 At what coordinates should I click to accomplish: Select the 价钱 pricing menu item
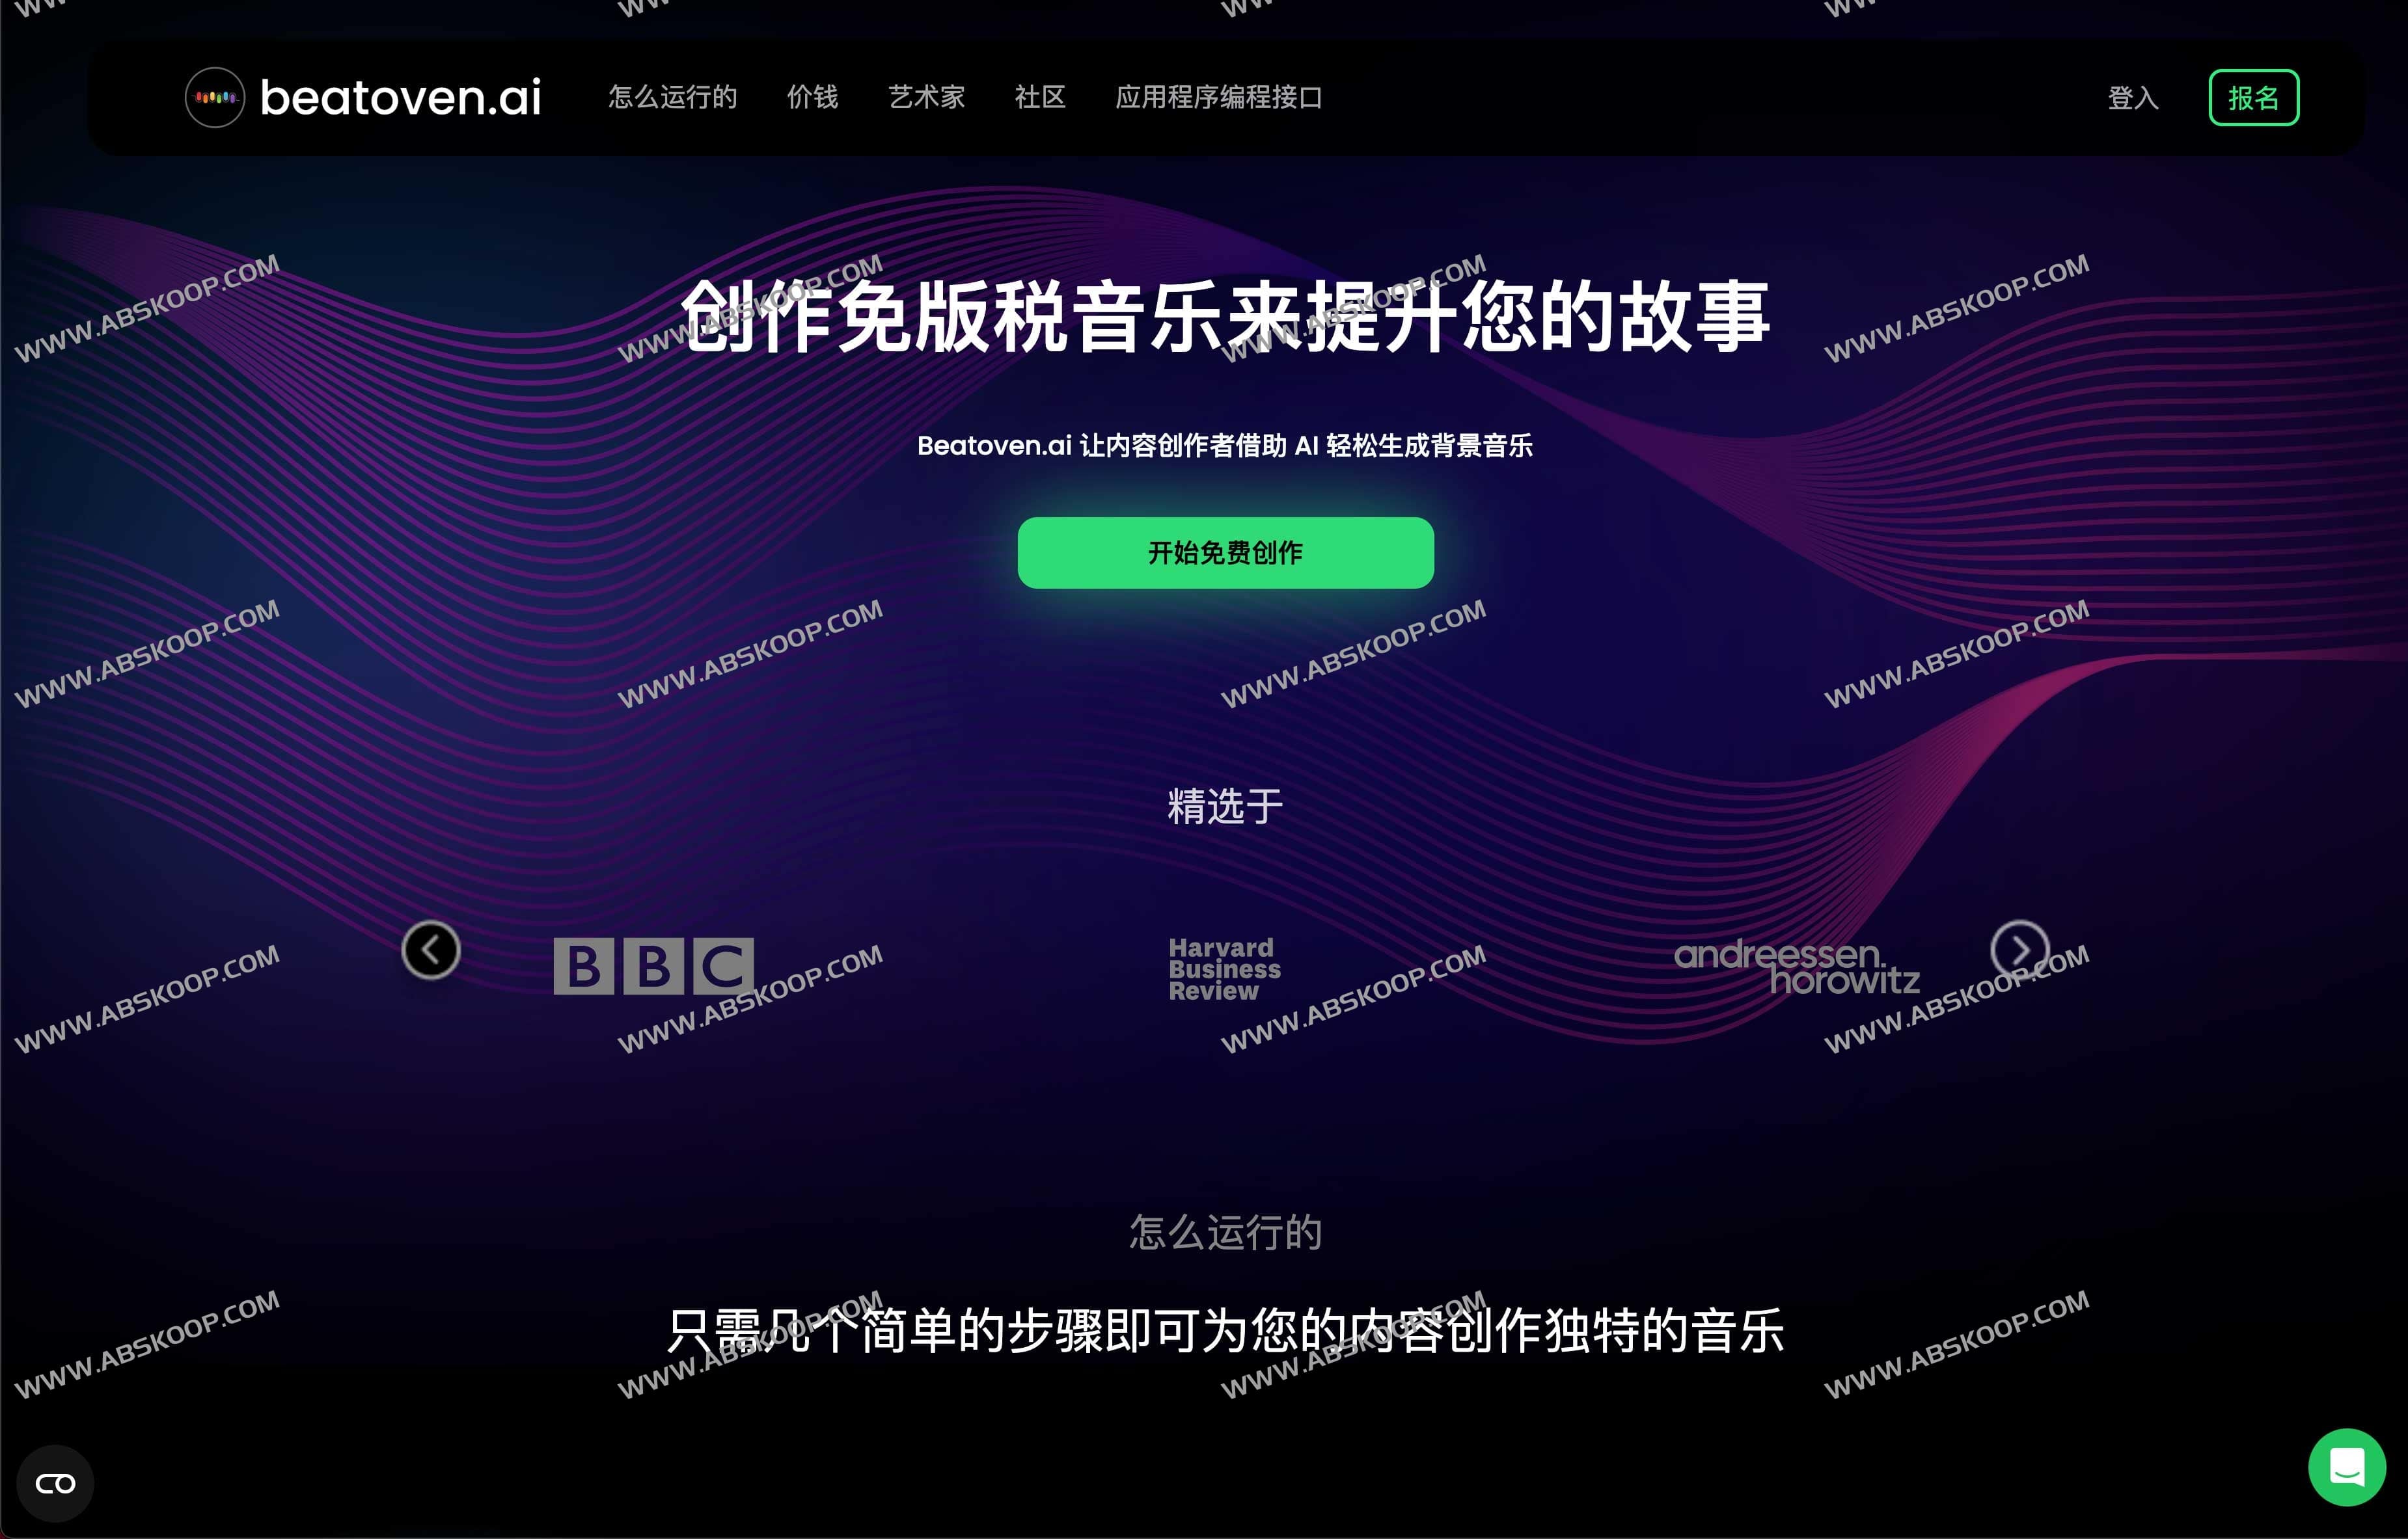pyautogui.click(x=813, y=96)
